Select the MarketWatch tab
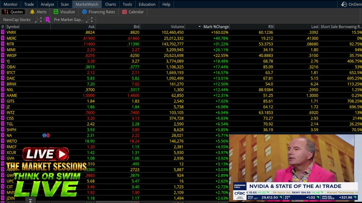Image resolution: width=362 pixels, height=203 pixels. [87, 4]
